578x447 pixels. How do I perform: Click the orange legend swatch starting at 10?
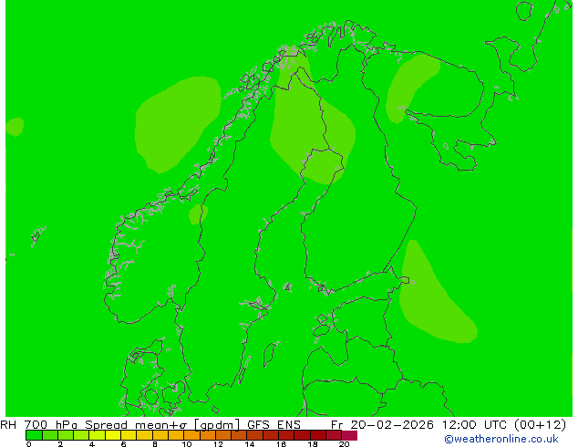coord(192,435)
